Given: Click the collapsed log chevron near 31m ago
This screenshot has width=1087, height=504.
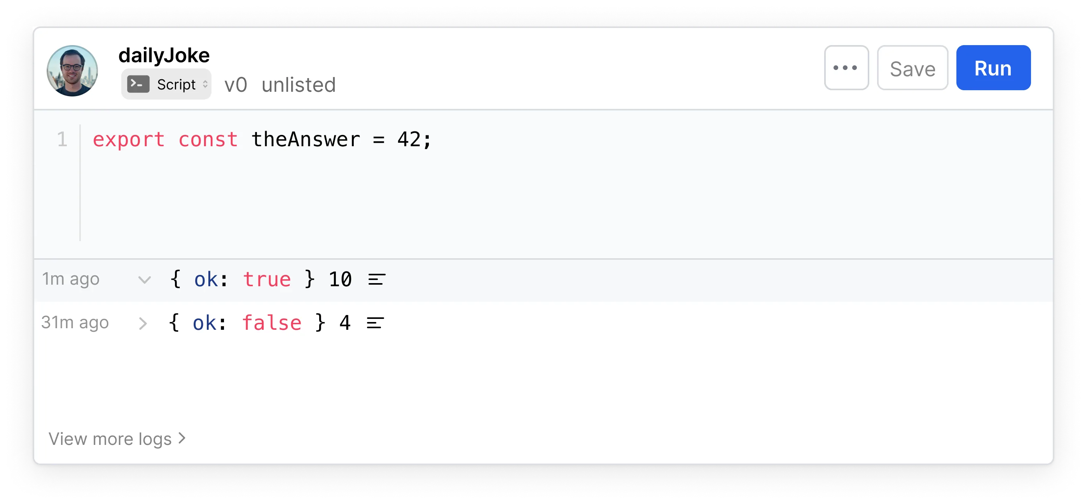Looking at the screenshot, I should pos(143,323).
